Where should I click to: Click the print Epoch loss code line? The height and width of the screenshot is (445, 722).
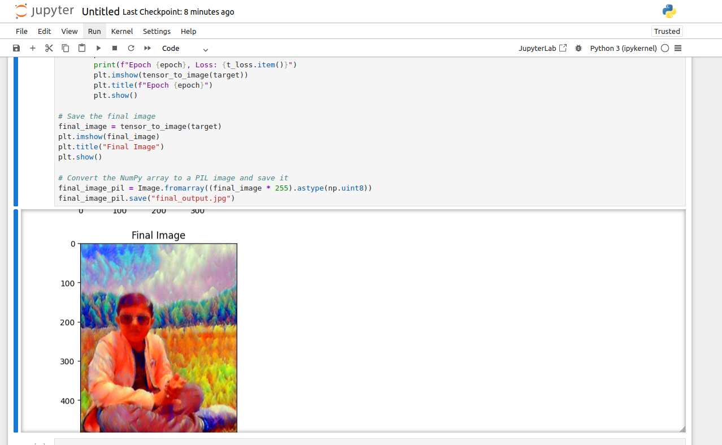click(x=195, y=65)
